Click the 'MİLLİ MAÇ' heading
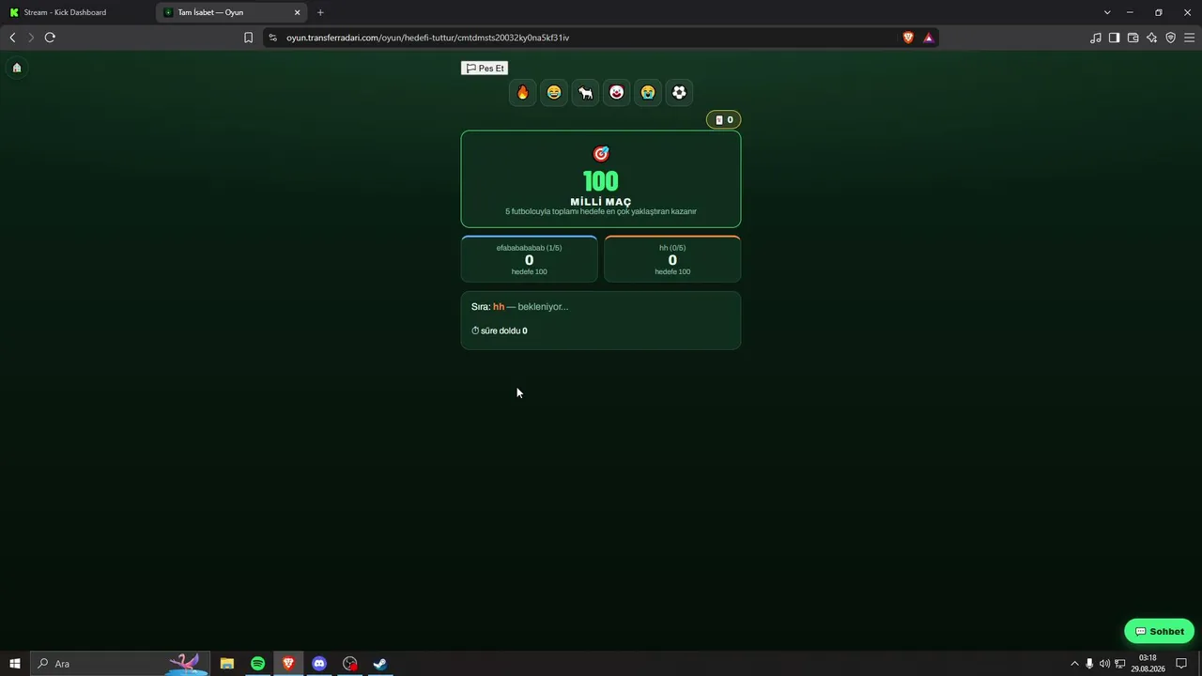The height and width of the screenshot is (676, 1202). pos(601,202)
